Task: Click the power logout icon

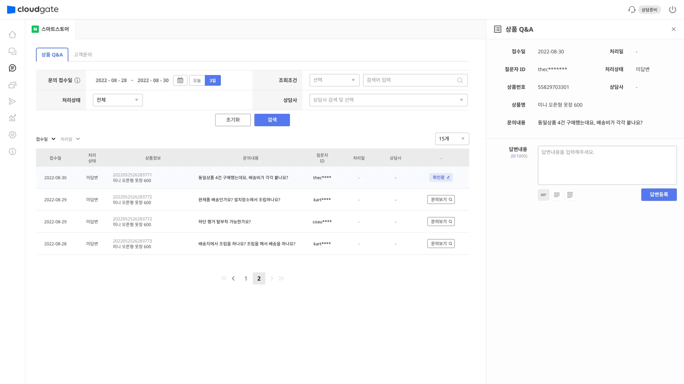Action: [672, 10]
